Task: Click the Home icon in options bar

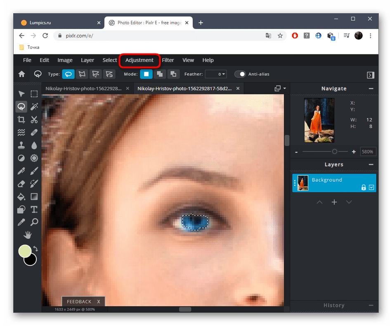Action: [x=21, y=74]
